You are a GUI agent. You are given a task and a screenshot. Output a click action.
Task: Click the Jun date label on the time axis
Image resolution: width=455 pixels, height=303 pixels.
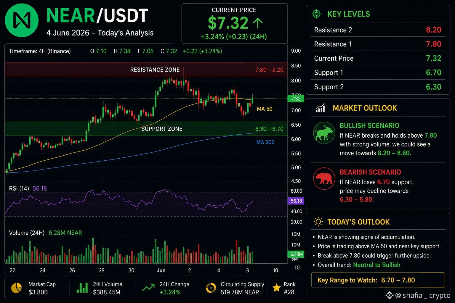(x=161, y=270)
